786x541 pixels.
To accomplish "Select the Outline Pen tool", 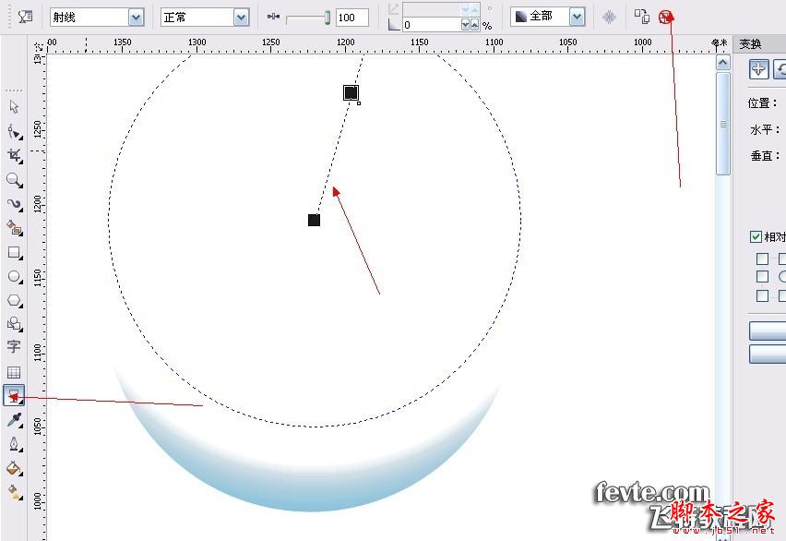I will [x=14, y=444].
